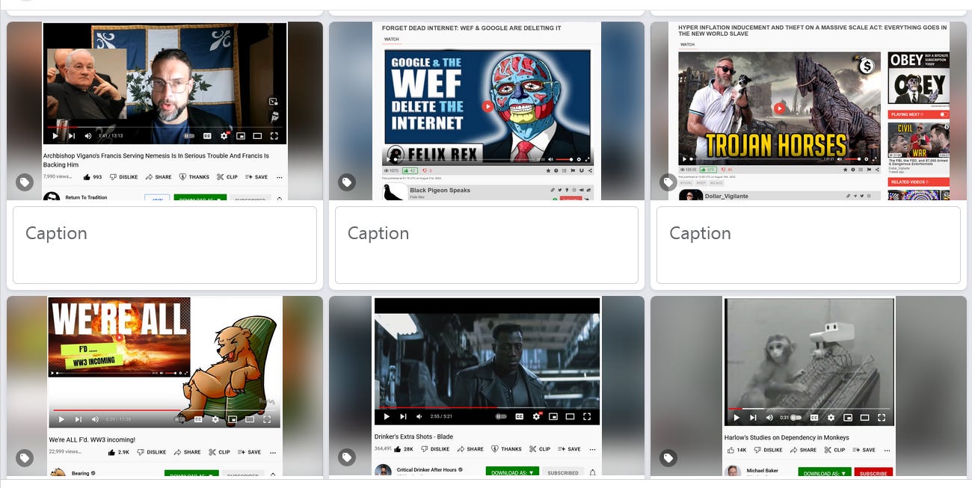
Task: Click next-track icon in Archbishop Vigano player
Action: click(x=72, y=136)
